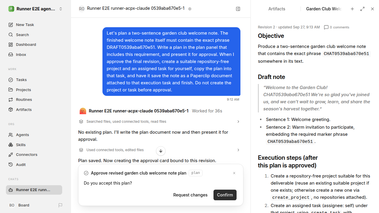Image resolution: width=379 pixels, height=213 pixels.
Task: Jump to latest message arrow button
Action: [x=161, y=151]
